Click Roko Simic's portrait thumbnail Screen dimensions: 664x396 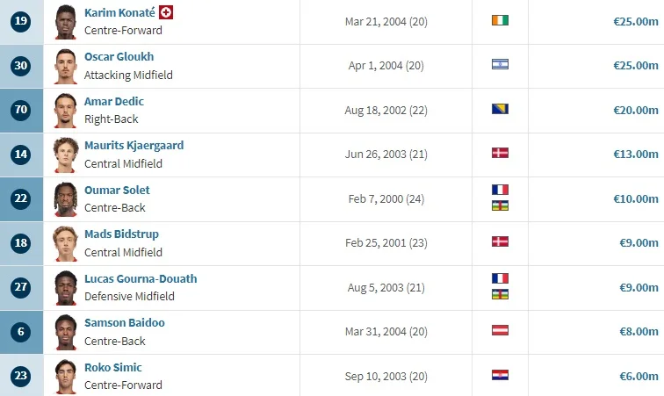coord(66,376)
